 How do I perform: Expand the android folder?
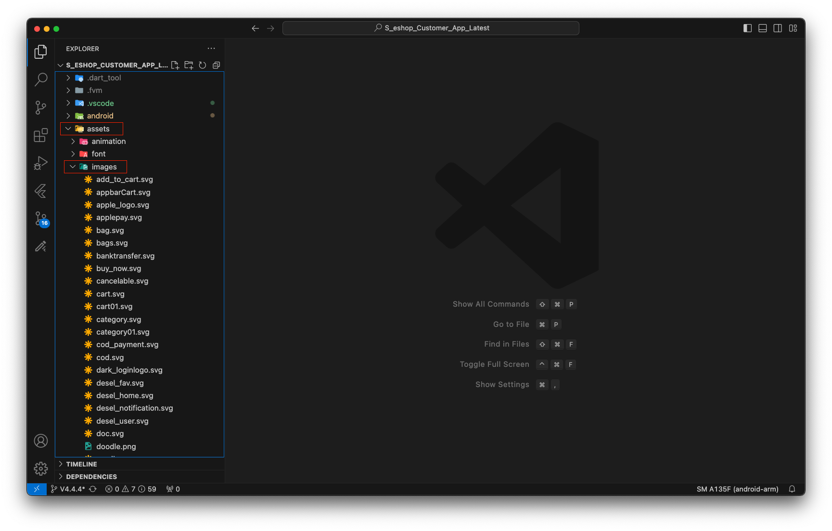100,116
